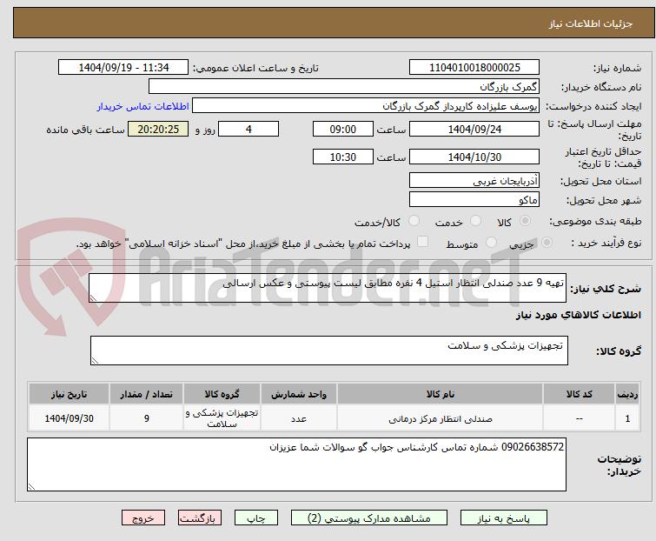This screenshot has height=541, width=656.
Task: Select the کالا radio button
Action: (x=525, y=221)
